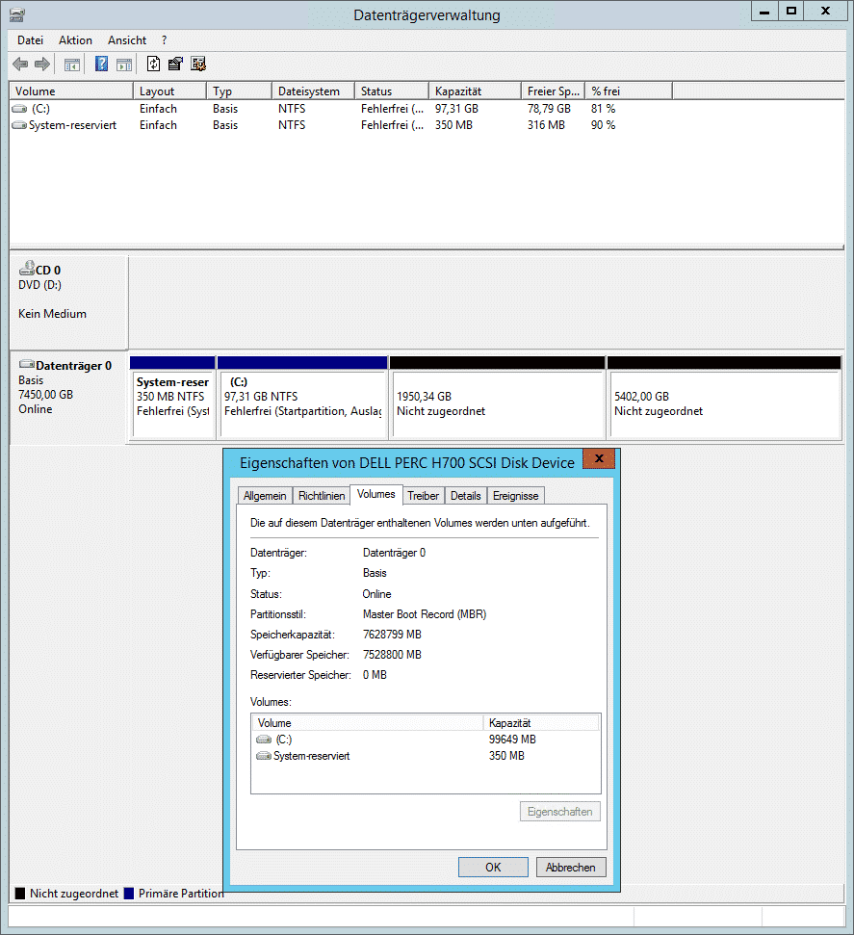The height and width of the screenshot is (935, 854).
Task: Open the Datei menu
Action: (31, 39)
